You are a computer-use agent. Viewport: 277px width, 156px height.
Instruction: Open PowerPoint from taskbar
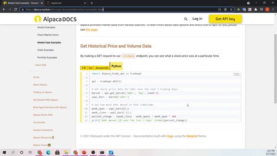pyautogui.click(x=84, y=152)
